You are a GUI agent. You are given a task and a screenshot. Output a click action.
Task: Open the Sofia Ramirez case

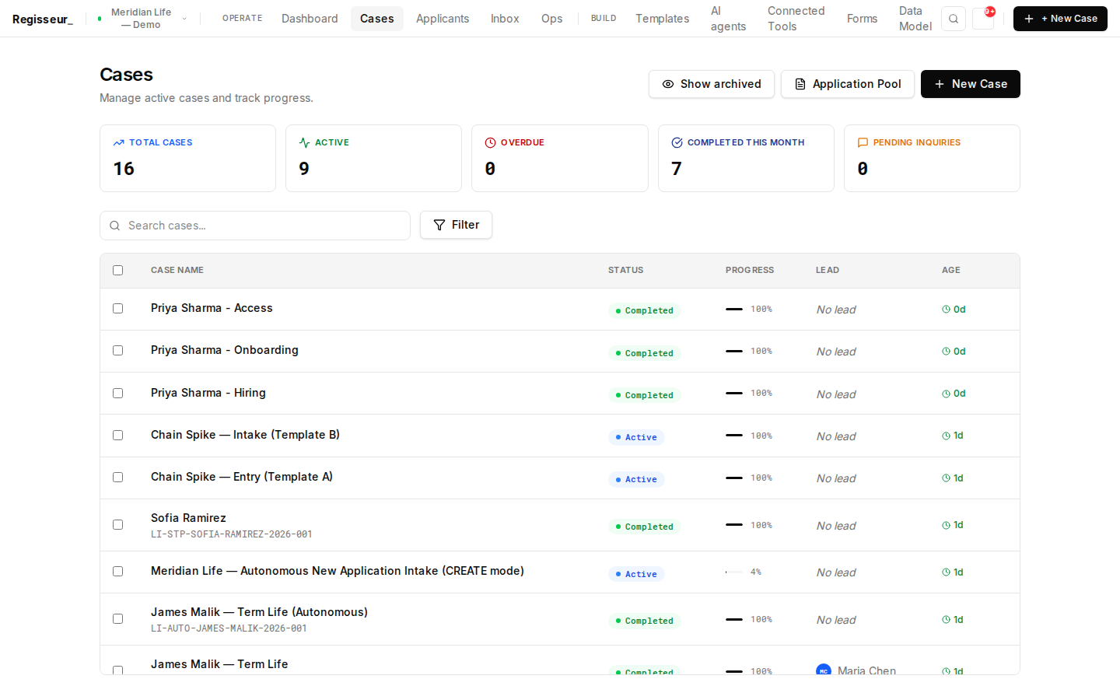[x=189, y=518]
